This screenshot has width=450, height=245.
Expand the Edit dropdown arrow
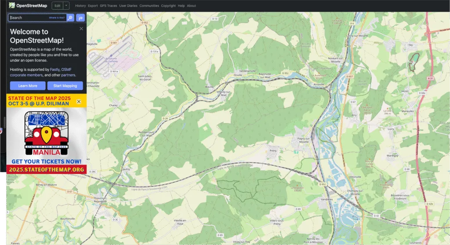point(66,6)
